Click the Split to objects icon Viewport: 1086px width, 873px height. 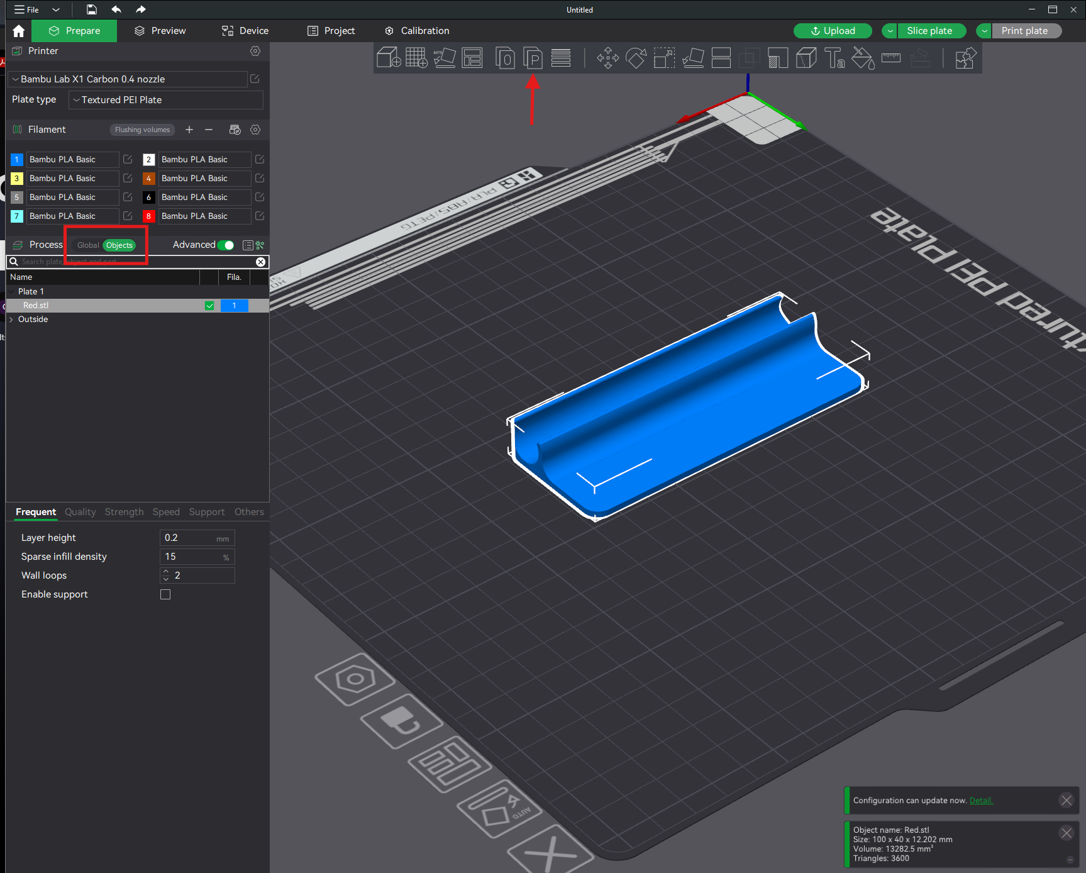tap(505, 58)
